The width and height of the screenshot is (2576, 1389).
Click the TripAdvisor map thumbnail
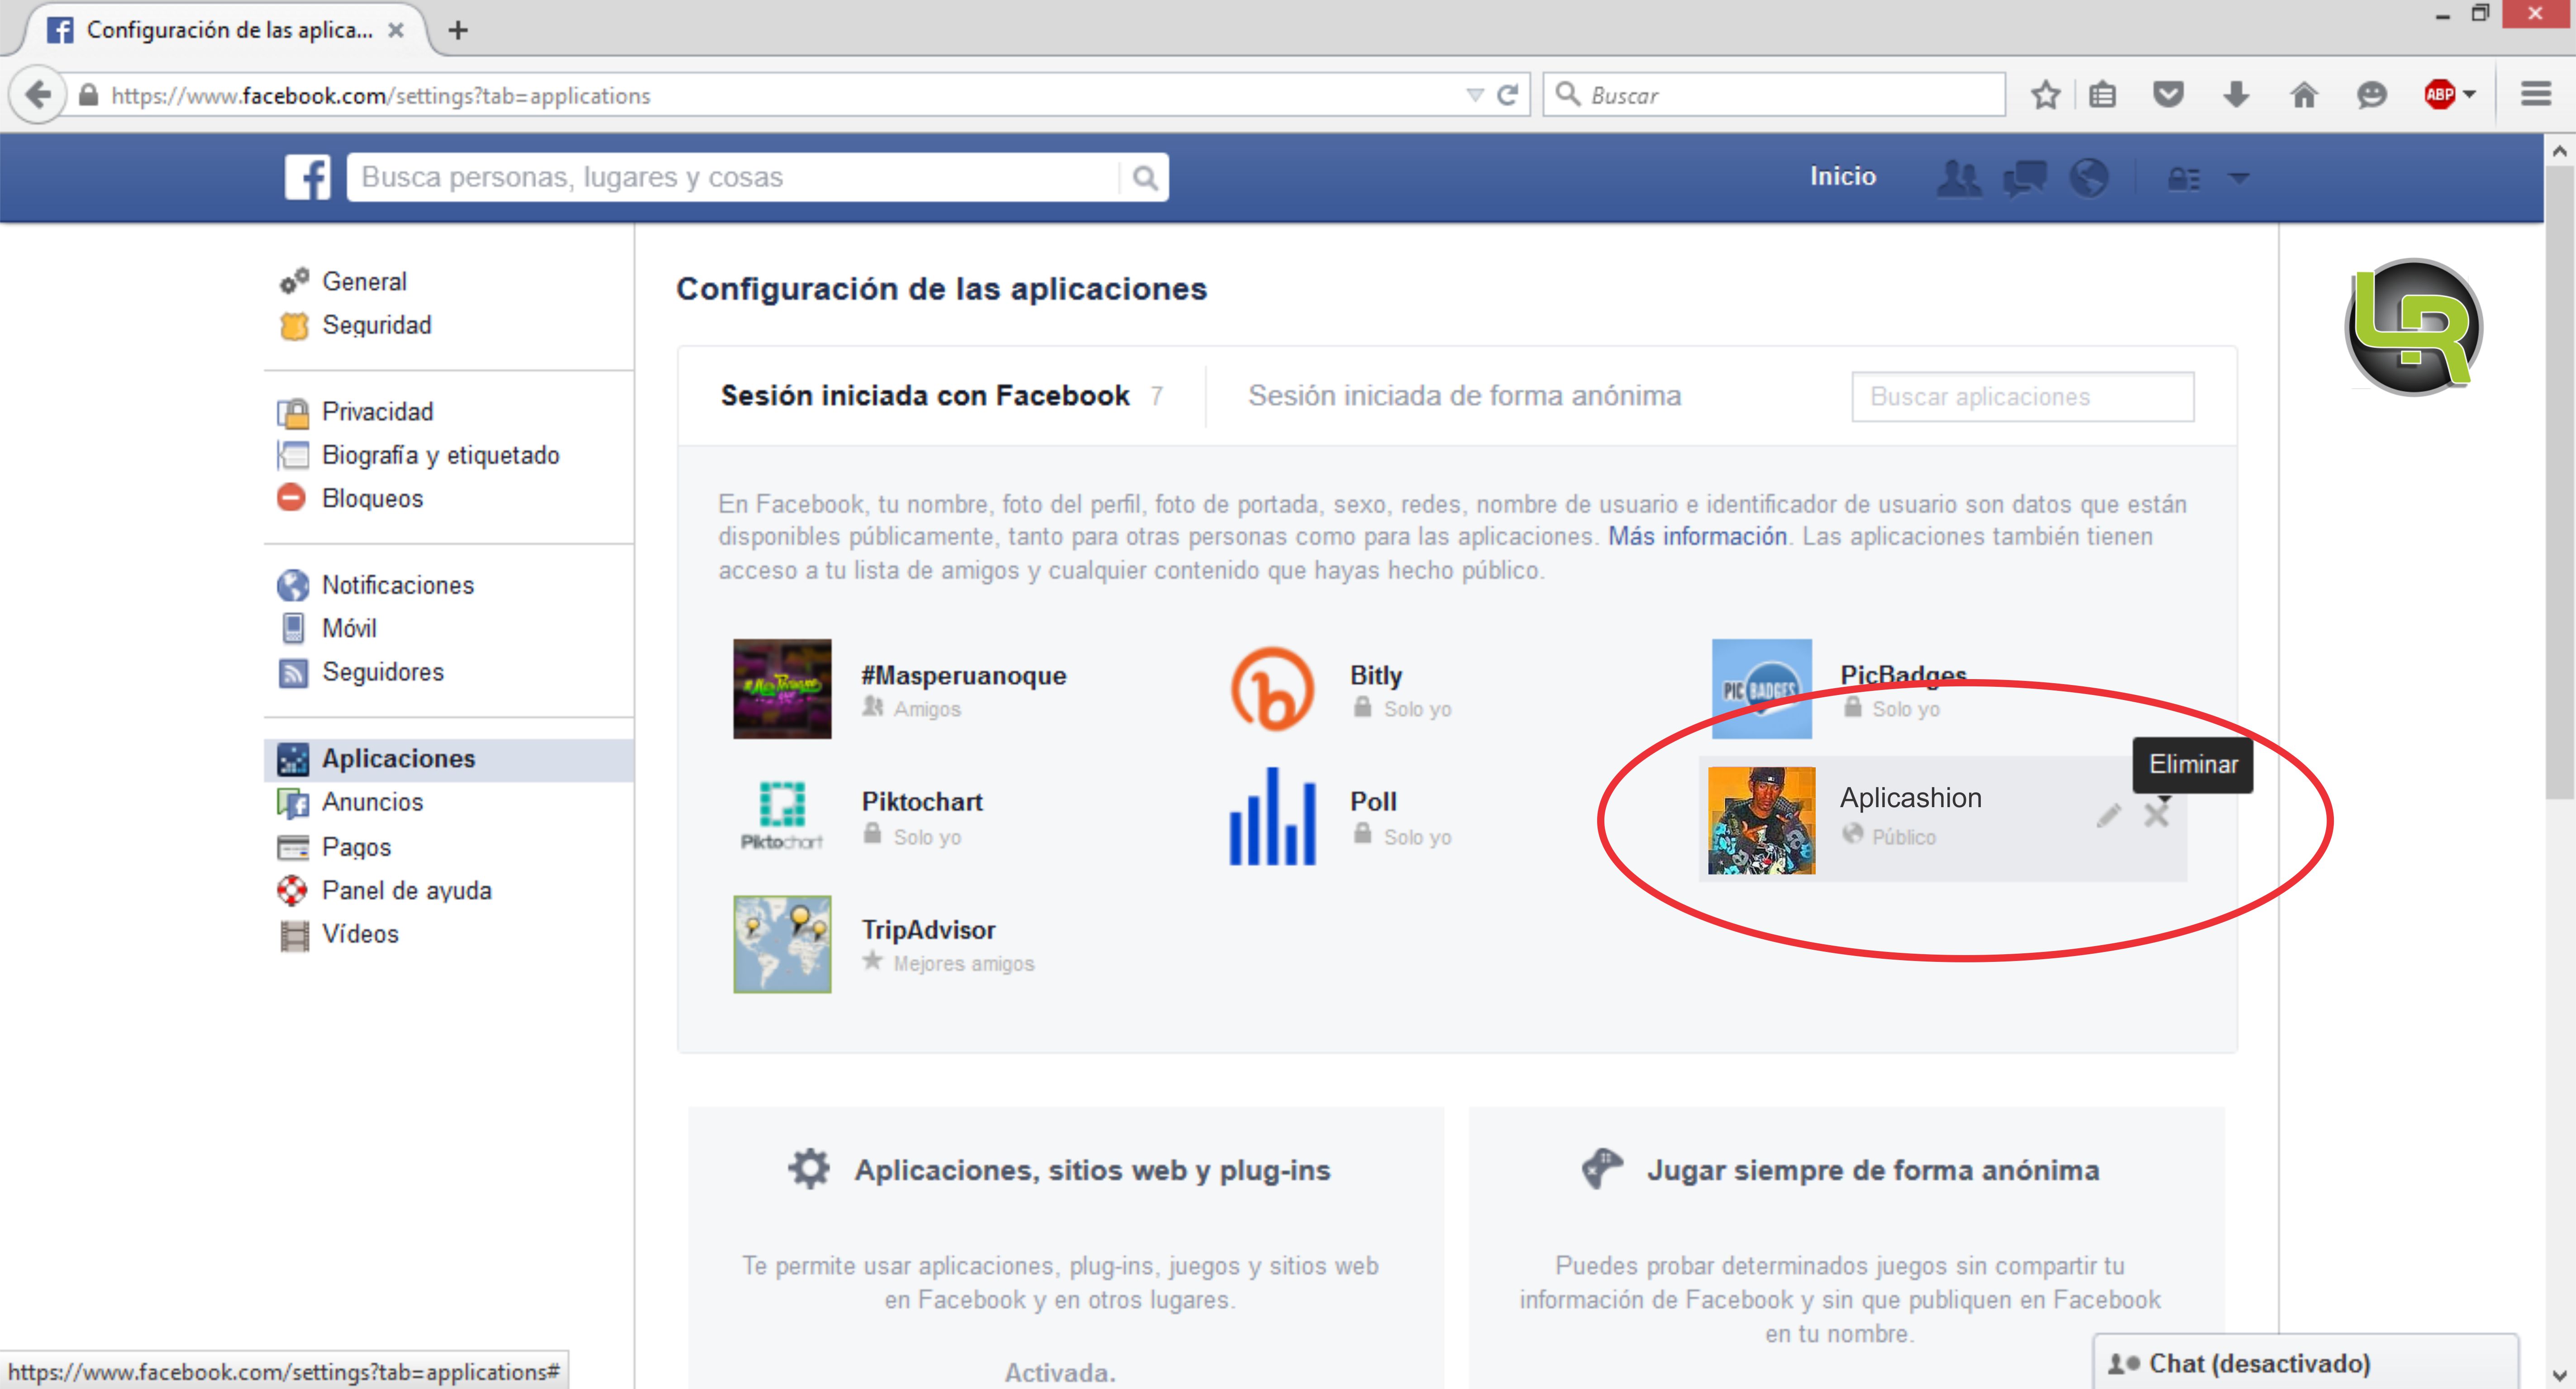coord(782,944)
